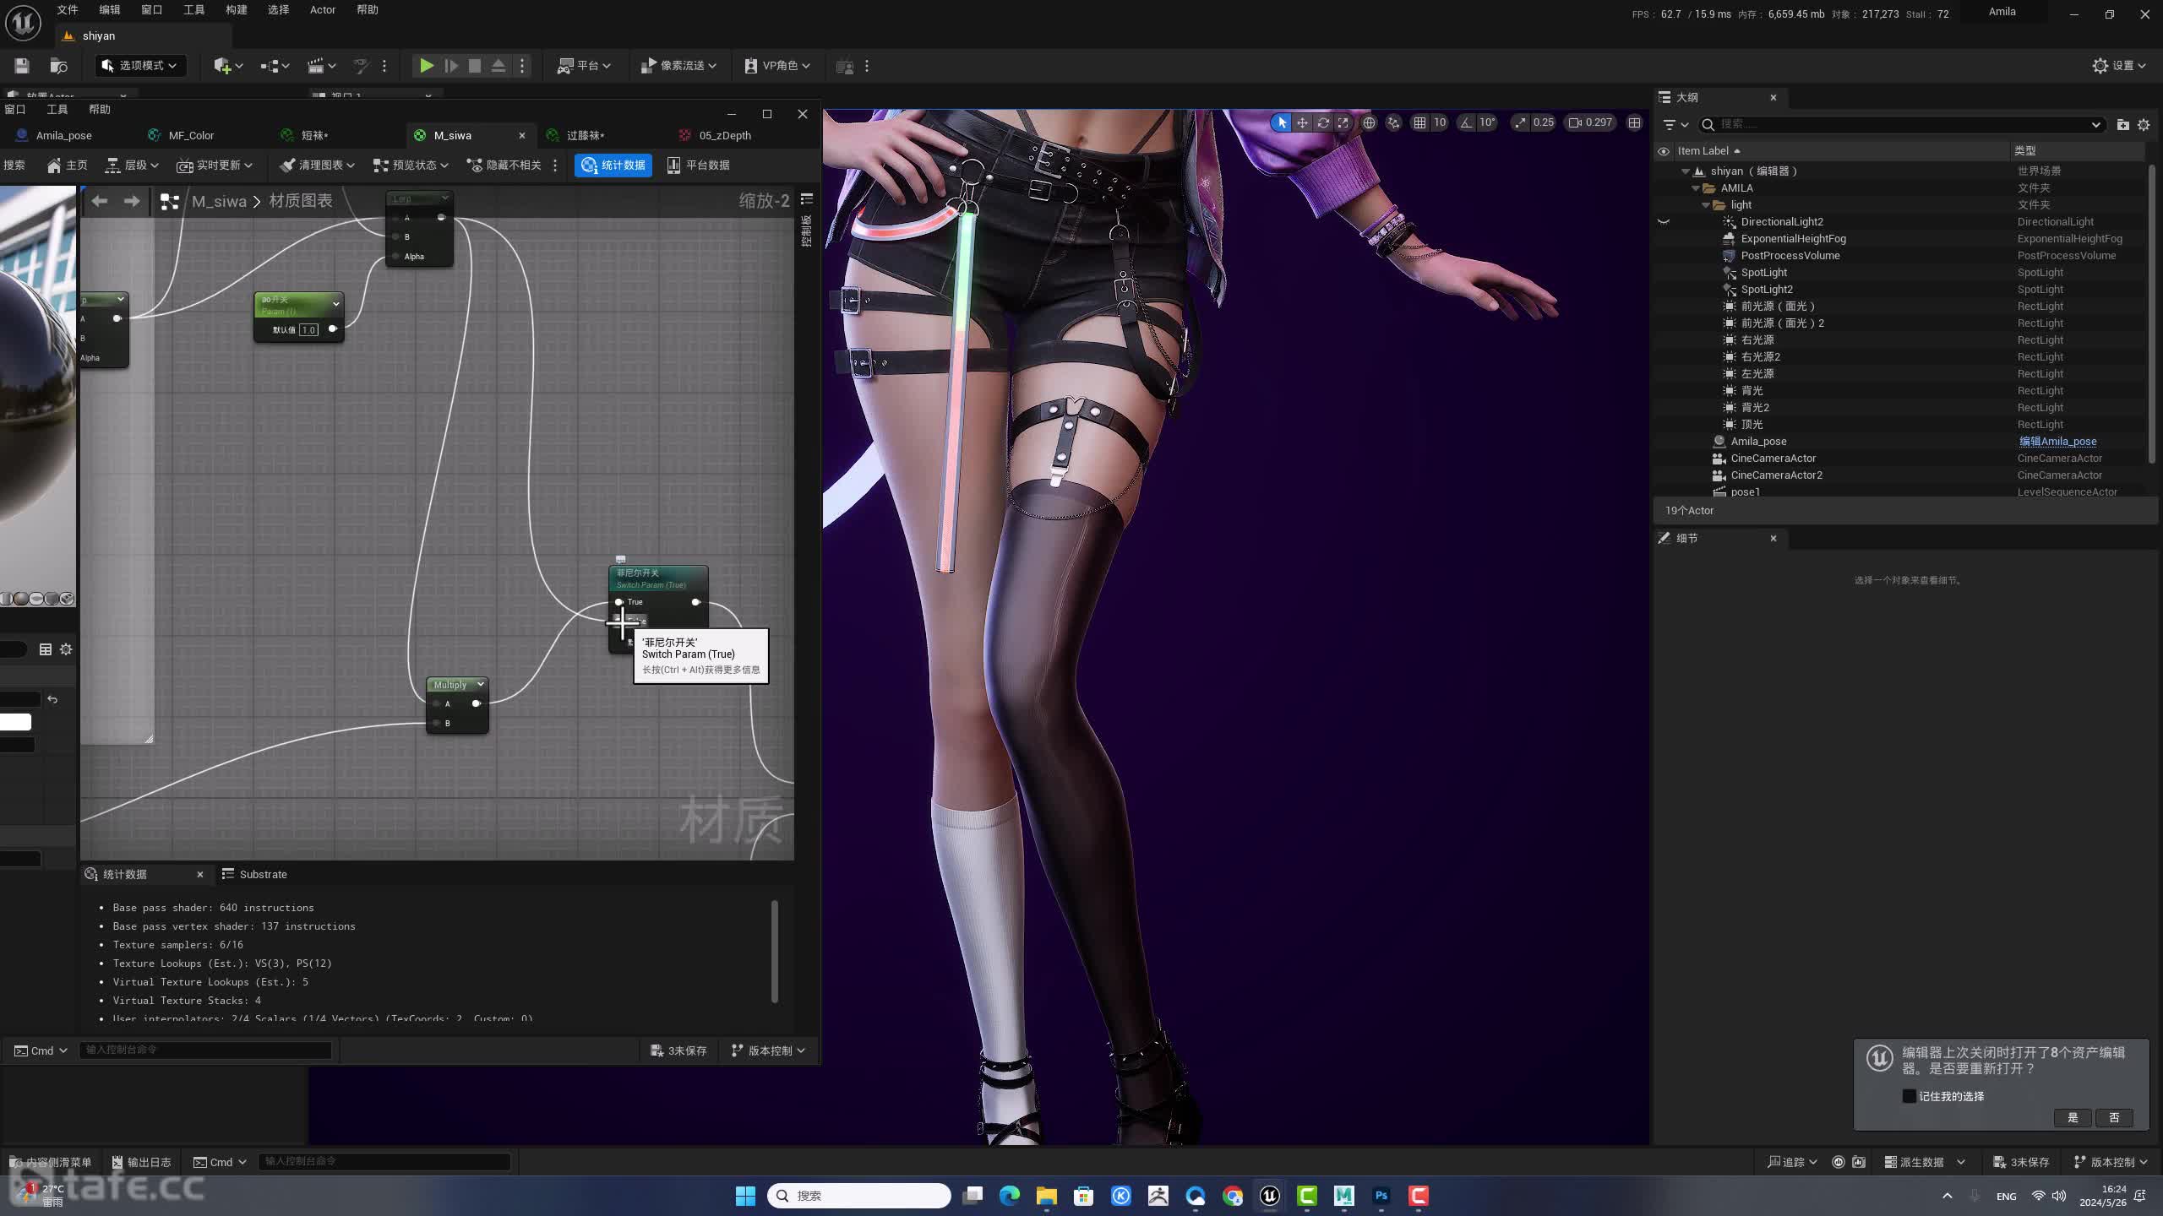
Task: Collapse the light folder
Action: [1706, 205]
